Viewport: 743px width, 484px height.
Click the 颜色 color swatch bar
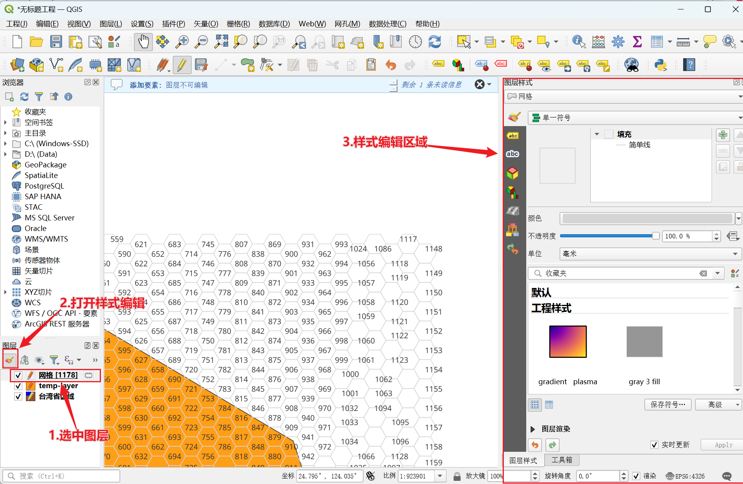(x=647, y=218)
